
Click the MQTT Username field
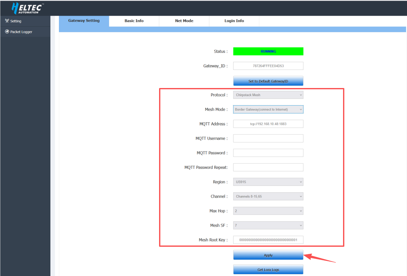click(268, 138)
